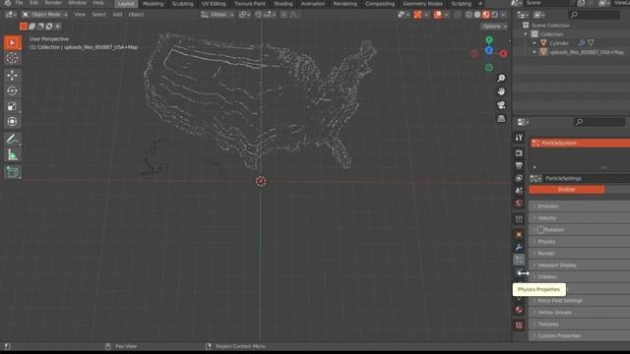Click the blue Z axis gizmo ball
Image resolution: width=630 pixels, height=354 pixels.
[488, 50]
